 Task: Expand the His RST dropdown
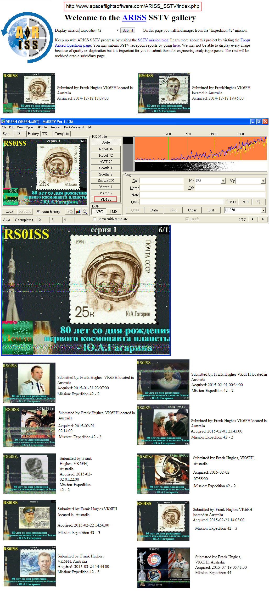(223, 181)
